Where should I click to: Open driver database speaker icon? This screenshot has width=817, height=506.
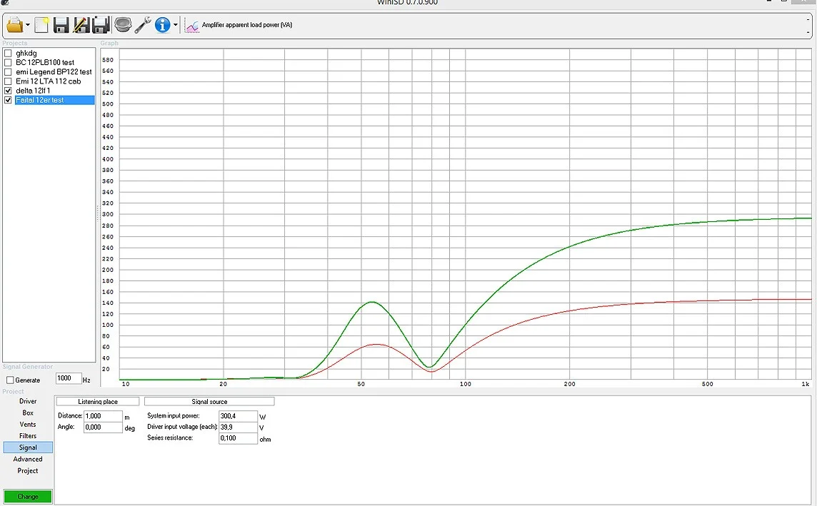tap(123, 25)
